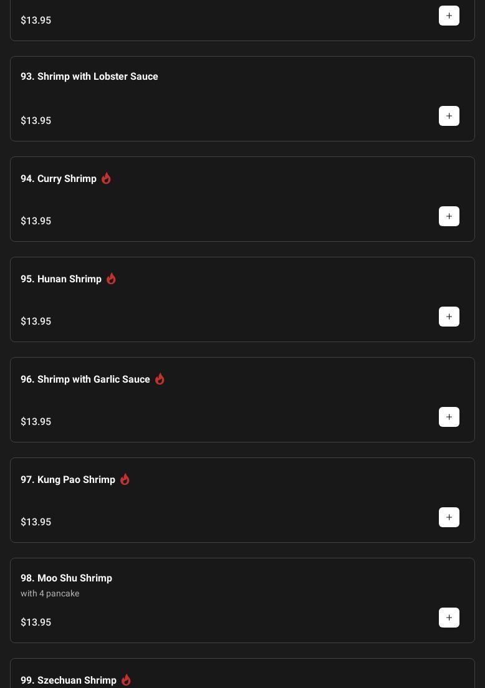Click the spicy indicator on Shrimp with Garlic Sauce

click(160, 379)
